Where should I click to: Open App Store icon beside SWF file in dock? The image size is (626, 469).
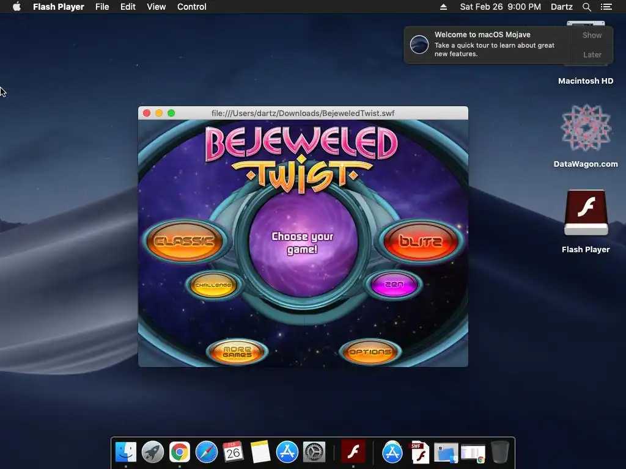tap(392, 453)
